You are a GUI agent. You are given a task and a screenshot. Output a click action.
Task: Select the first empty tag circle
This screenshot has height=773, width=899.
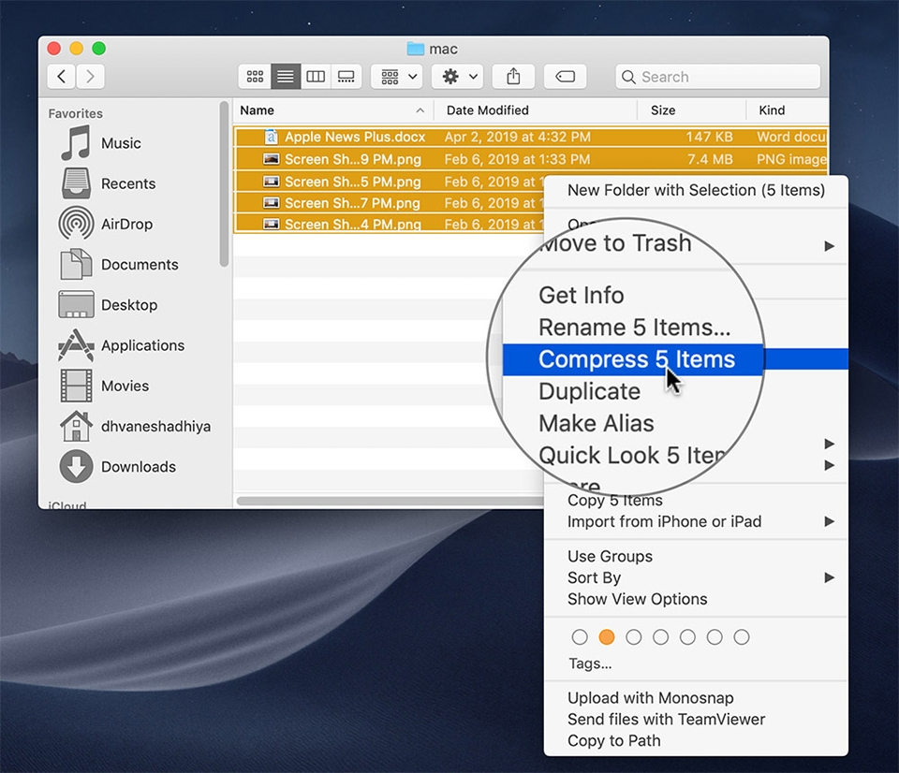coord(580,637)
